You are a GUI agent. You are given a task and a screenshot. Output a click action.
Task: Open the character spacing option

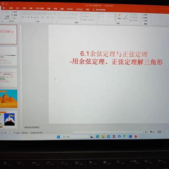pos(38,18)
